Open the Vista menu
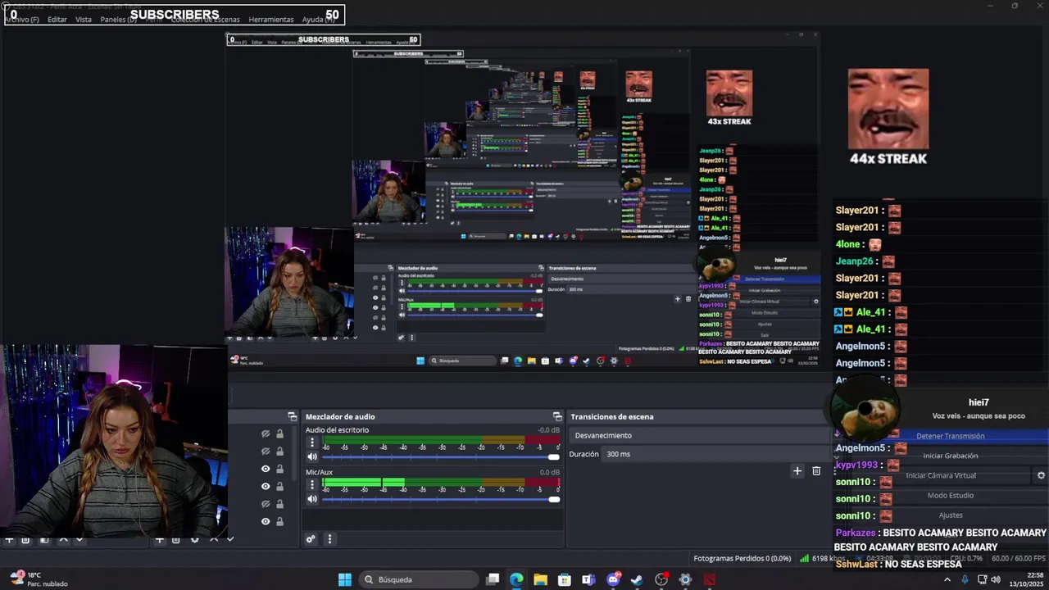Image resolution: width=1049 pixels, height=590 pixels. (x=84, y=19)
